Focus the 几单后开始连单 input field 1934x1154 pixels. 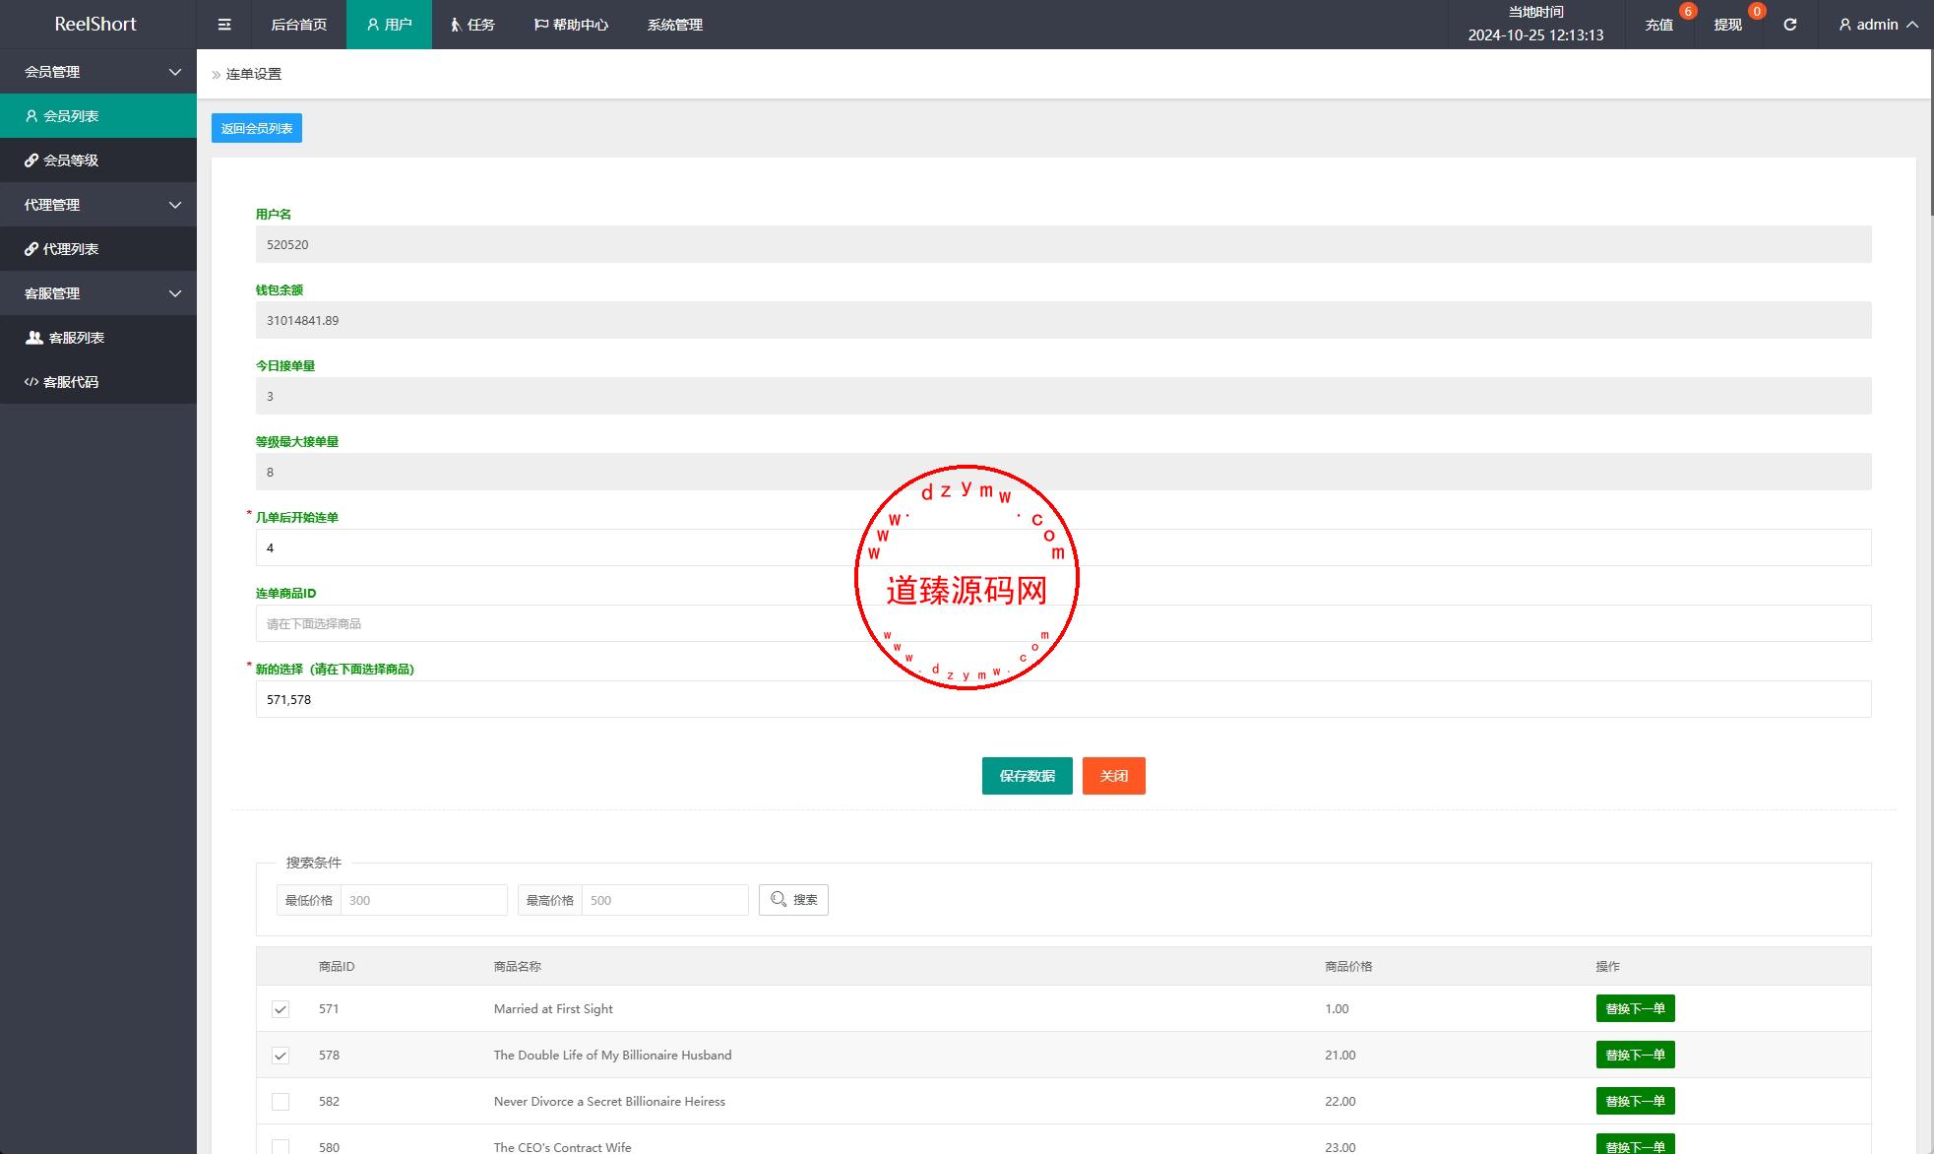[x=1063, y=547]
